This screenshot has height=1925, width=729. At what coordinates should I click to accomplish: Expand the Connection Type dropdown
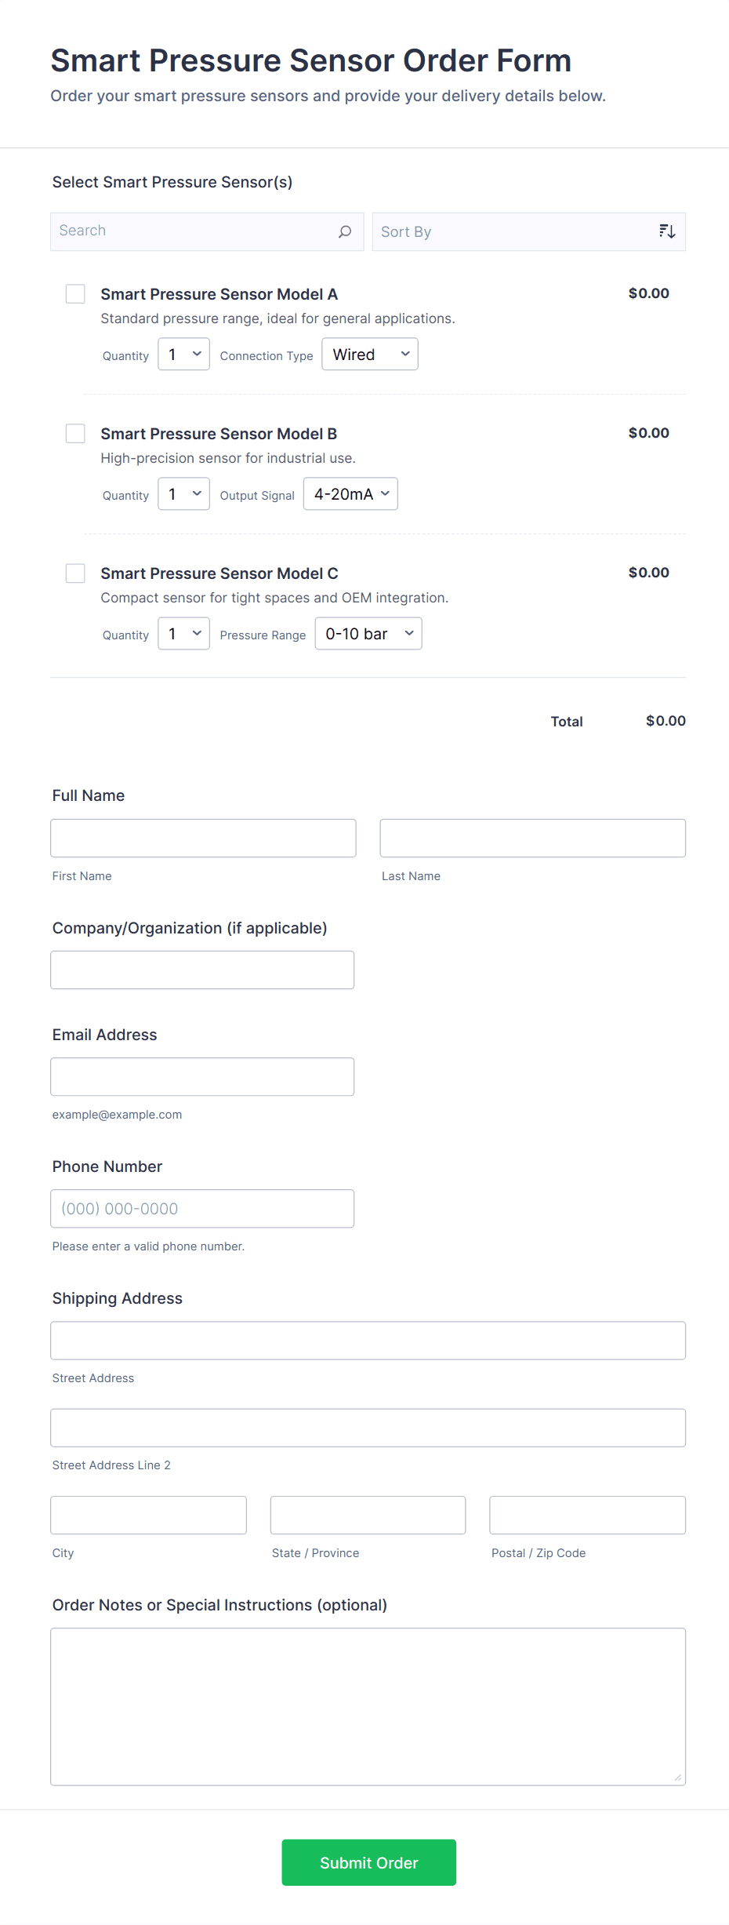pyautogui.click(x=370, y=355)
